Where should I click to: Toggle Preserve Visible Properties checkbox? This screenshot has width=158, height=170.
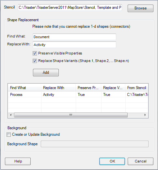[35, 53]
